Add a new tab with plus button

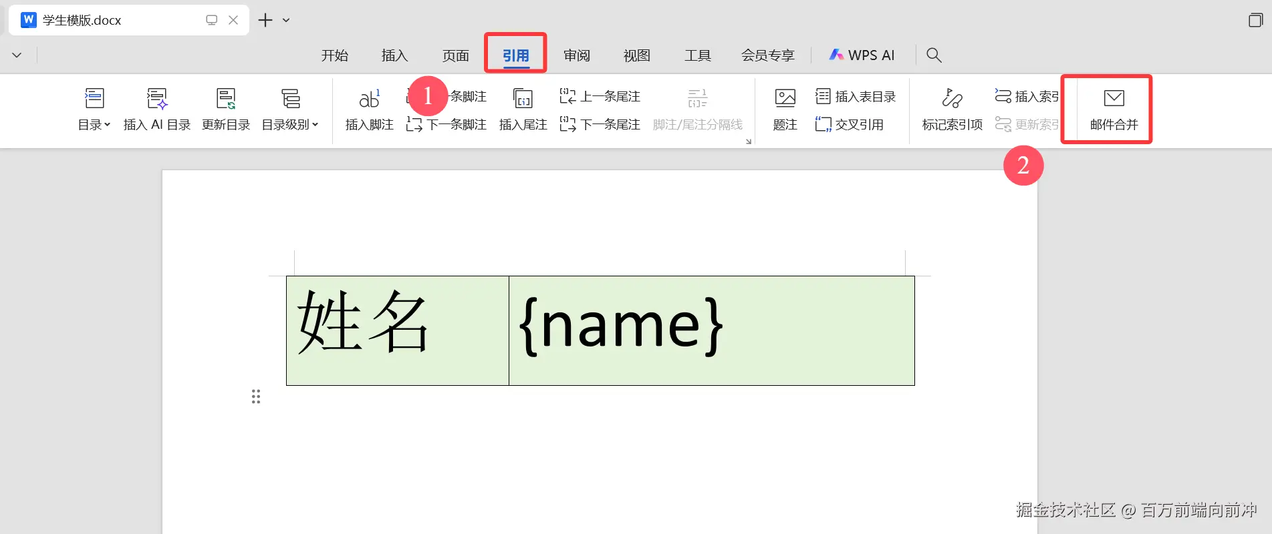click(265, 20)
